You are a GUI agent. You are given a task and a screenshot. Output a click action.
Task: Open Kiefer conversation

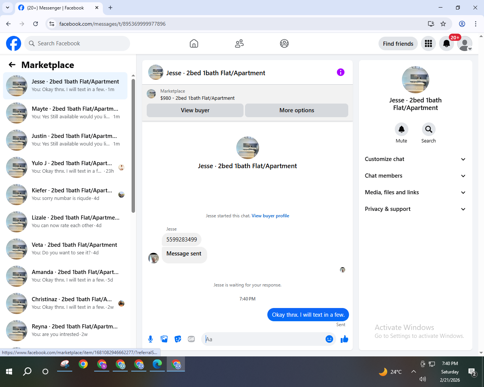65,195
